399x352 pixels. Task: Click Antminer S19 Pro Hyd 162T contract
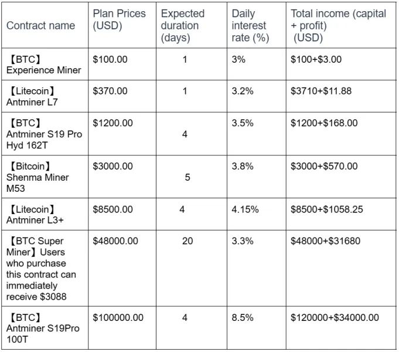44,134
